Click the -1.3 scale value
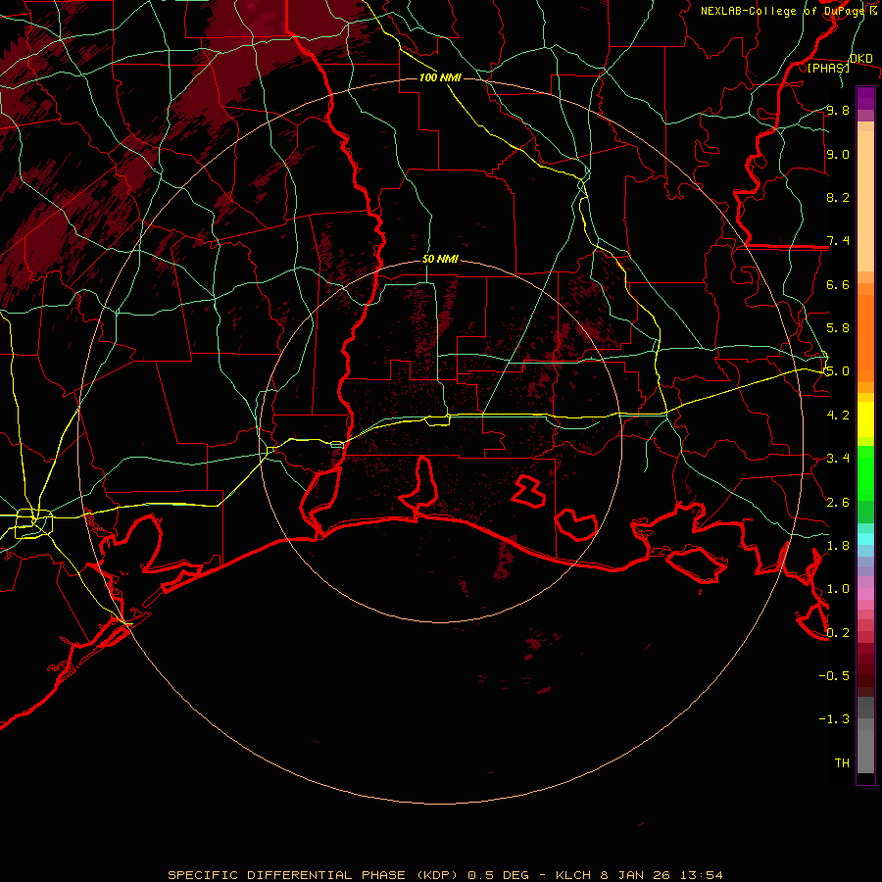 [x=834, y=719]
